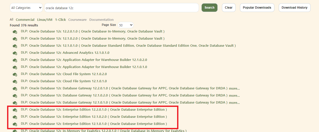This screenshot has width=319, height=132.
Task: Open Download History
Action: (x=294, y=8)
